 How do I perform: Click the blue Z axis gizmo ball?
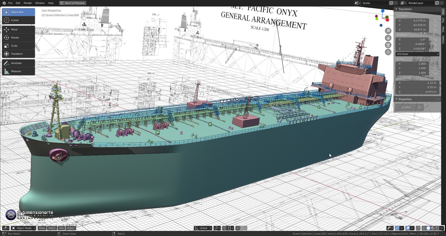[383, 11]
